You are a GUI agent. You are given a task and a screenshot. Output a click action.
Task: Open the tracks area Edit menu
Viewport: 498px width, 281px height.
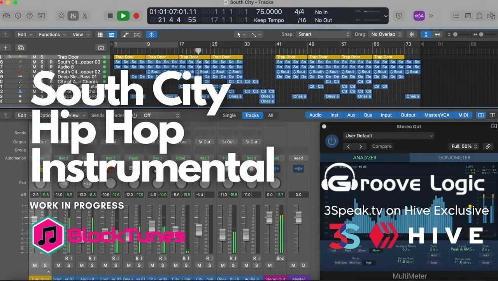coord(25,34)
